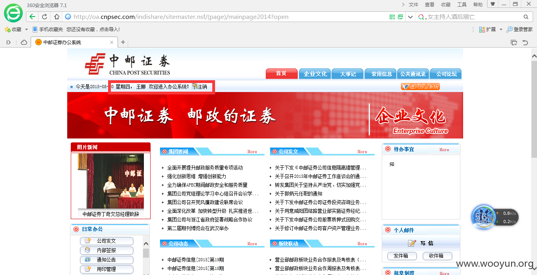Open the 工具 menu
The width and height of the screenshot is (537, 275).
[462, 5]
